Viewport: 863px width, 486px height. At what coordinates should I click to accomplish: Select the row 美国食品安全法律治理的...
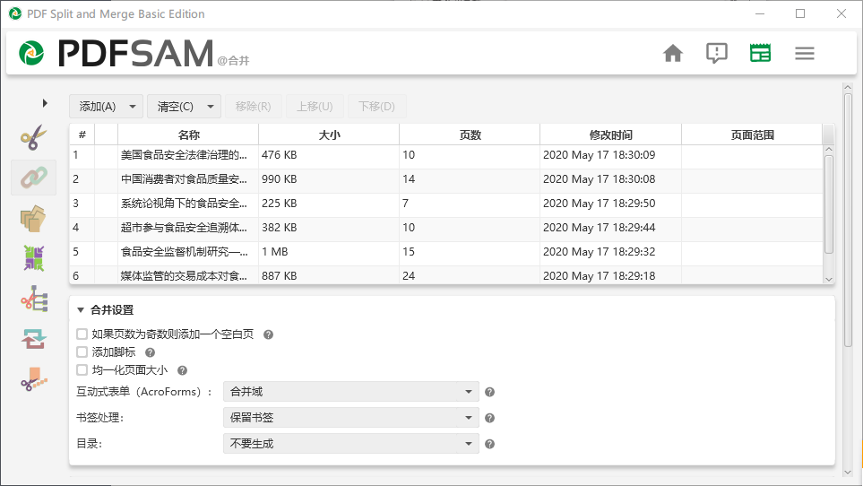coord(445,155)
